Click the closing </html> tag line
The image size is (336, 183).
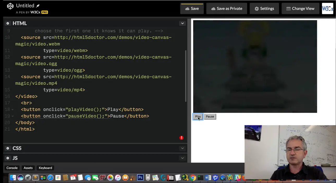pos(25,129)
